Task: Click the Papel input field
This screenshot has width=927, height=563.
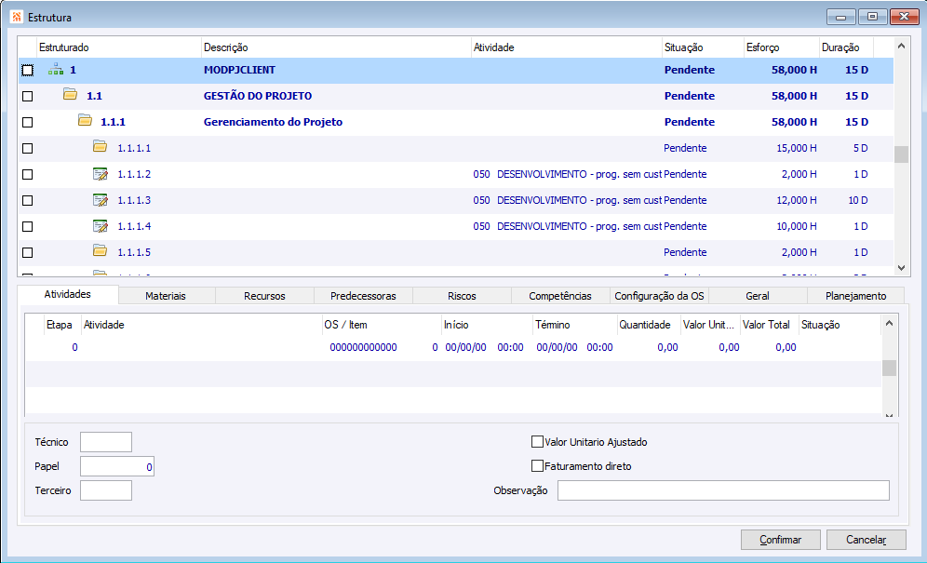Action: coord(117,466)
